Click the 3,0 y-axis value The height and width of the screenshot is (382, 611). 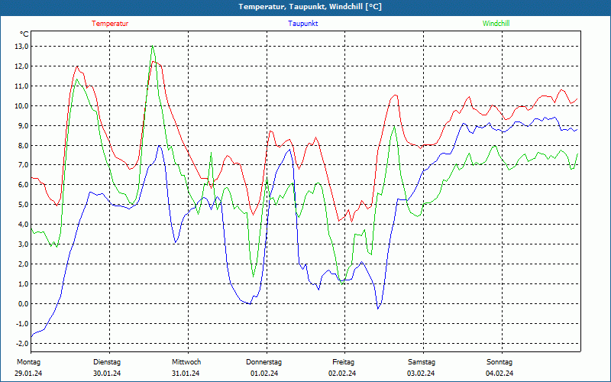click(x=24, y=244)
